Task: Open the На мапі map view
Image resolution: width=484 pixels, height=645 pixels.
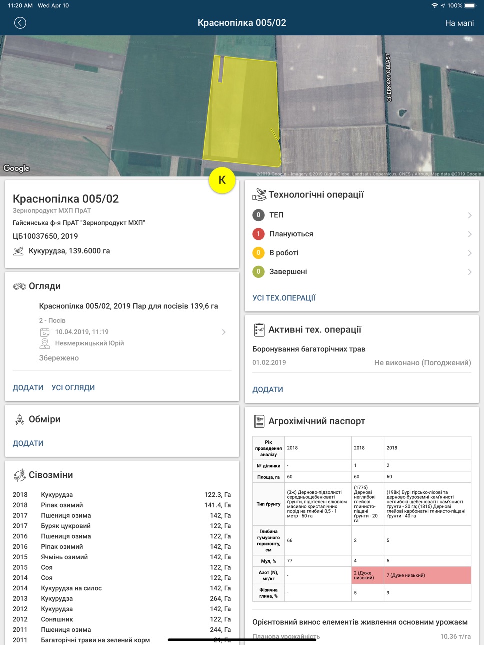Action: (459, 23)
